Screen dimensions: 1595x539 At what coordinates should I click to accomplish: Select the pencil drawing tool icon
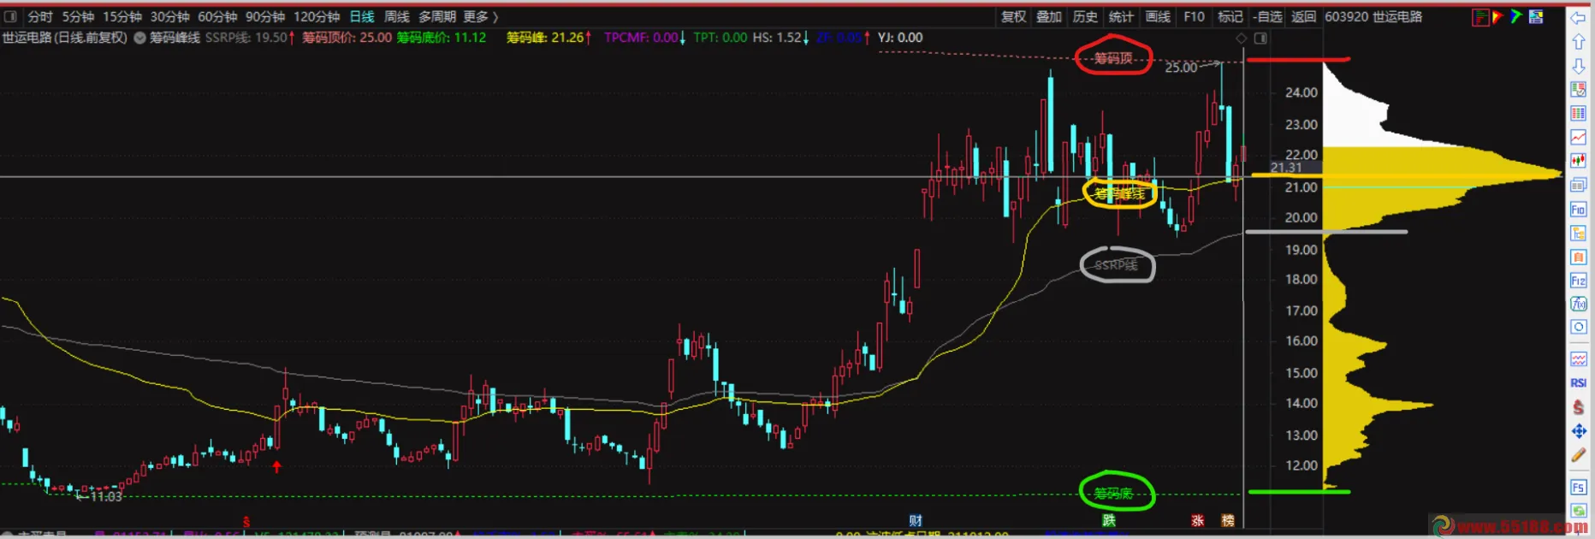tap(1579, 455)
